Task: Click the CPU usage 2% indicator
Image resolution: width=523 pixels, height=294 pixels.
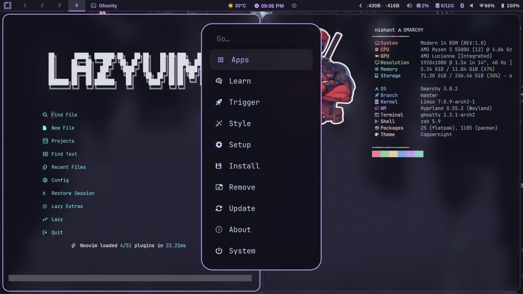Action: tap(423, 5)
